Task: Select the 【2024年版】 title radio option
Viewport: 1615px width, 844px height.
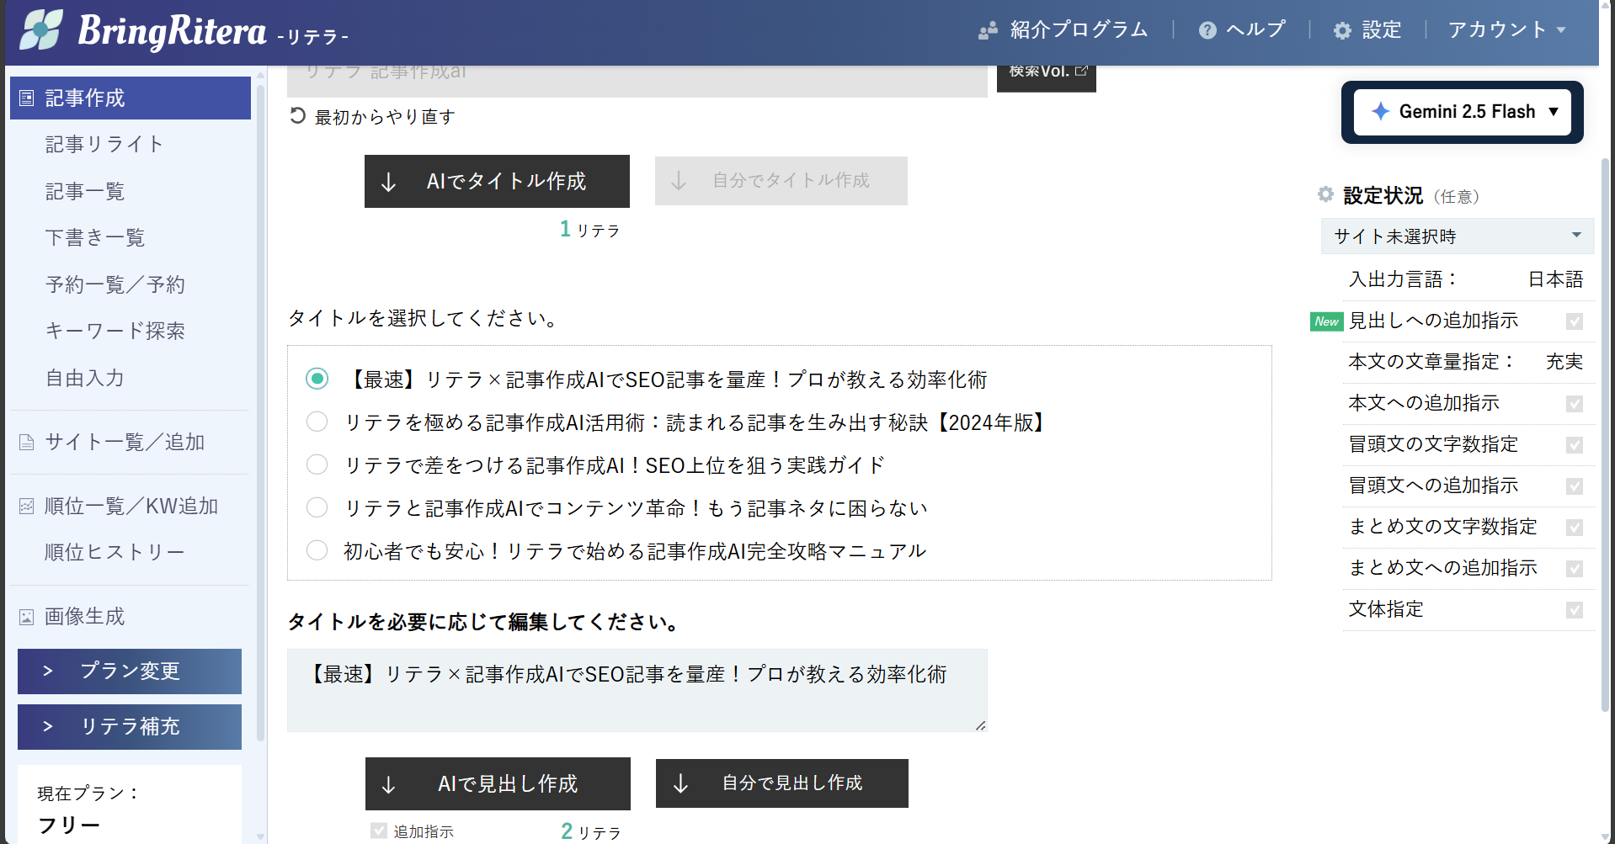Action: point(317,422)
